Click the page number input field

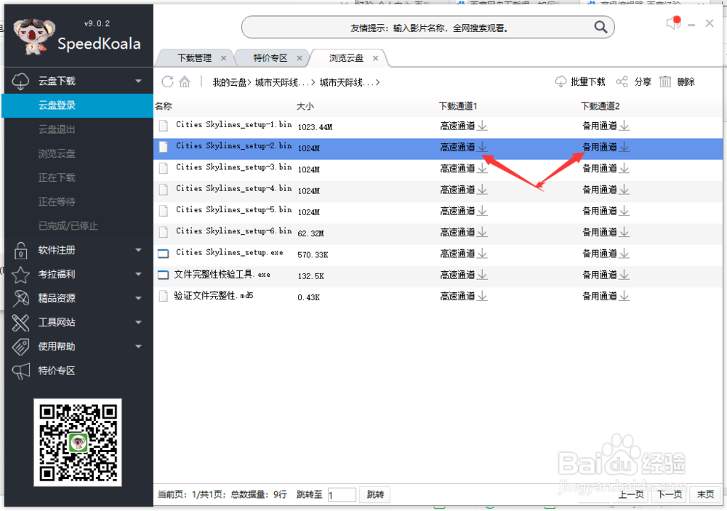[x=342, y=494]
